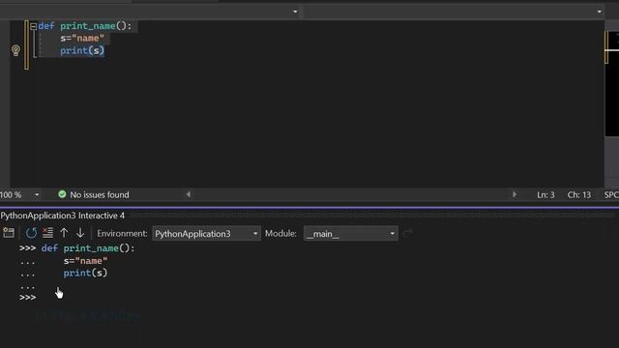Click the Environment: label
Viewport: 619px width, 348px height.
coord(122,233)
